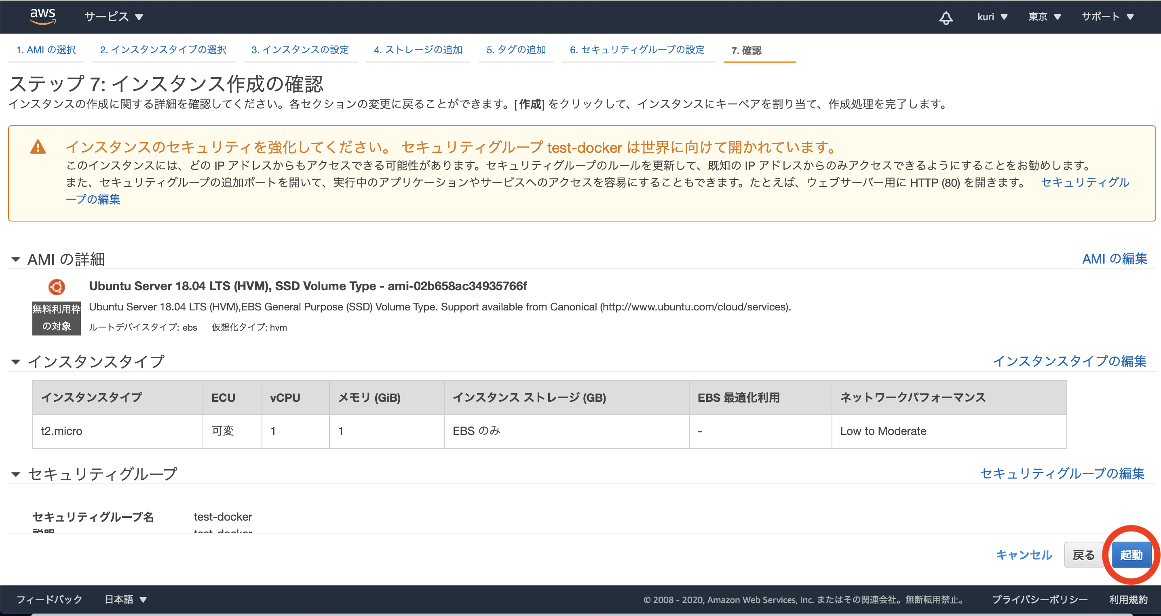This screenshot has width=1161, height=616.
Task: Click the 仮想化タイプ: hvm text
Action: pyautogui.click(x=249, y=327)
